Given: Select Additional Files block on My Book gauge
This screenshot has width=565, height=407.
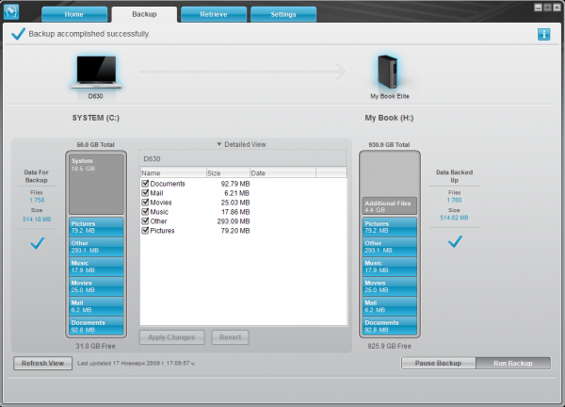Looking at the screenshot, I should (390, 206).
